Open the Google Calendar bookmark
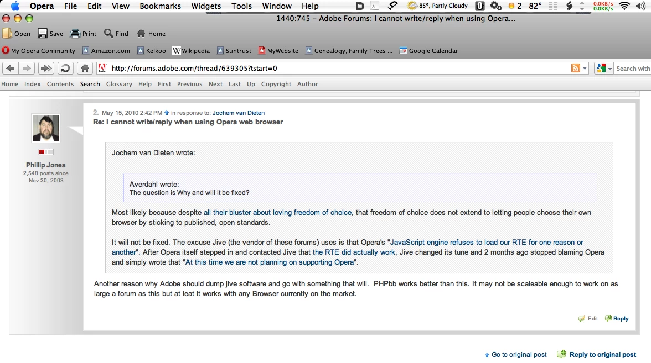651x363 pixels. coord(429,51)
